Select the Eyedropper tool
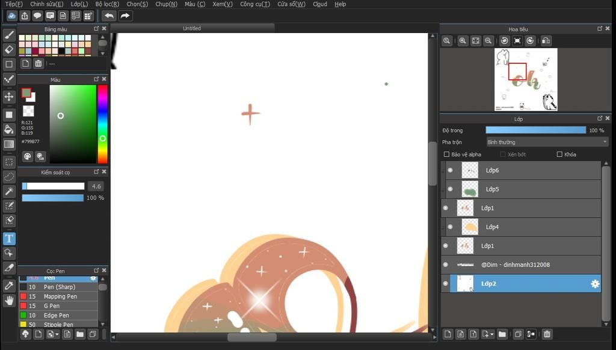 [9, 286]
